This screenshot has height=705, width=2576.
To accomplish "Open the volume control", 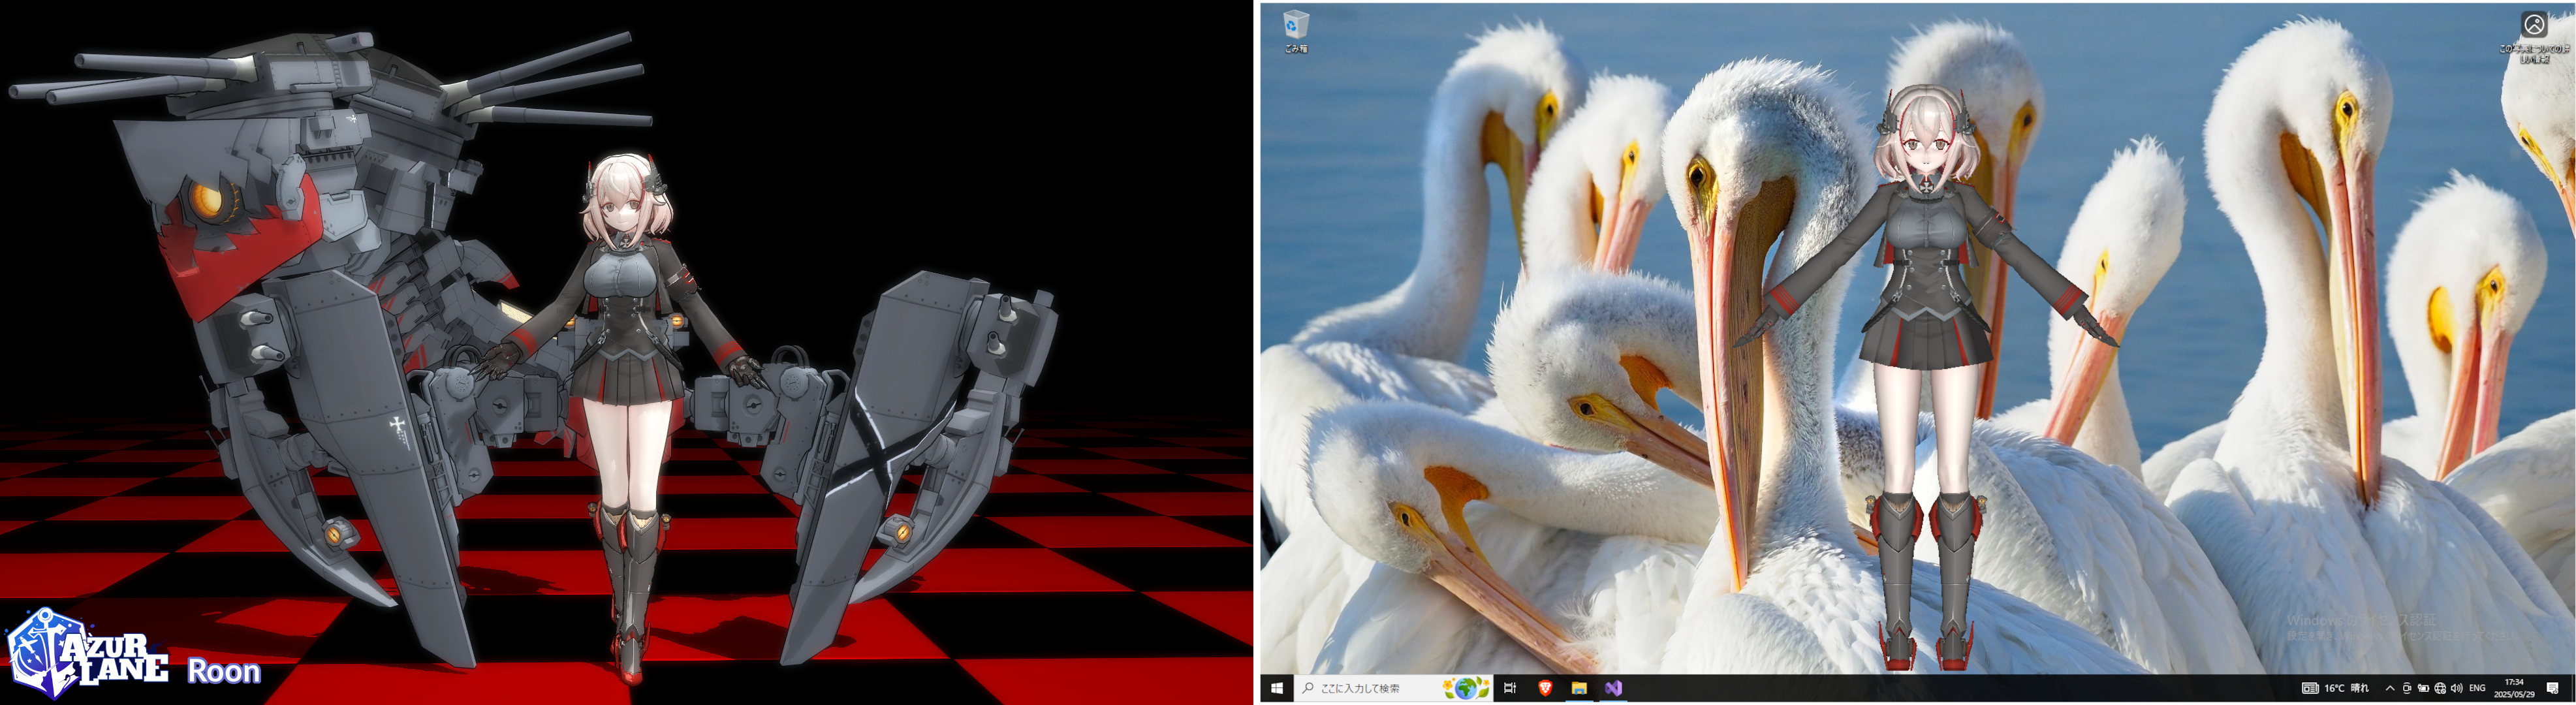I will click(2457, 688).
